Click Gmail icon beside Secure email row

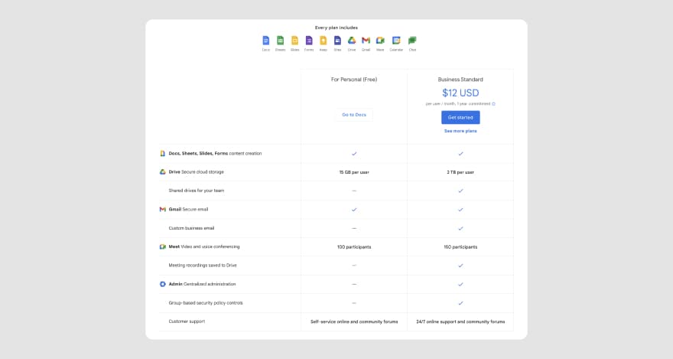pyautogui.click(x=163, y=210)
